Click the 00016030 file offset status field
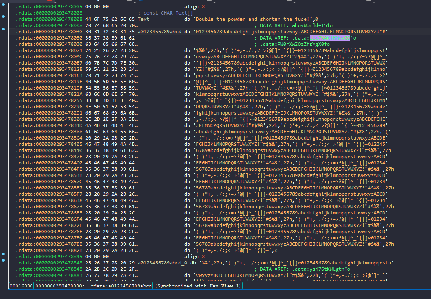Screen dimensions: 431x299 (21, 286)
